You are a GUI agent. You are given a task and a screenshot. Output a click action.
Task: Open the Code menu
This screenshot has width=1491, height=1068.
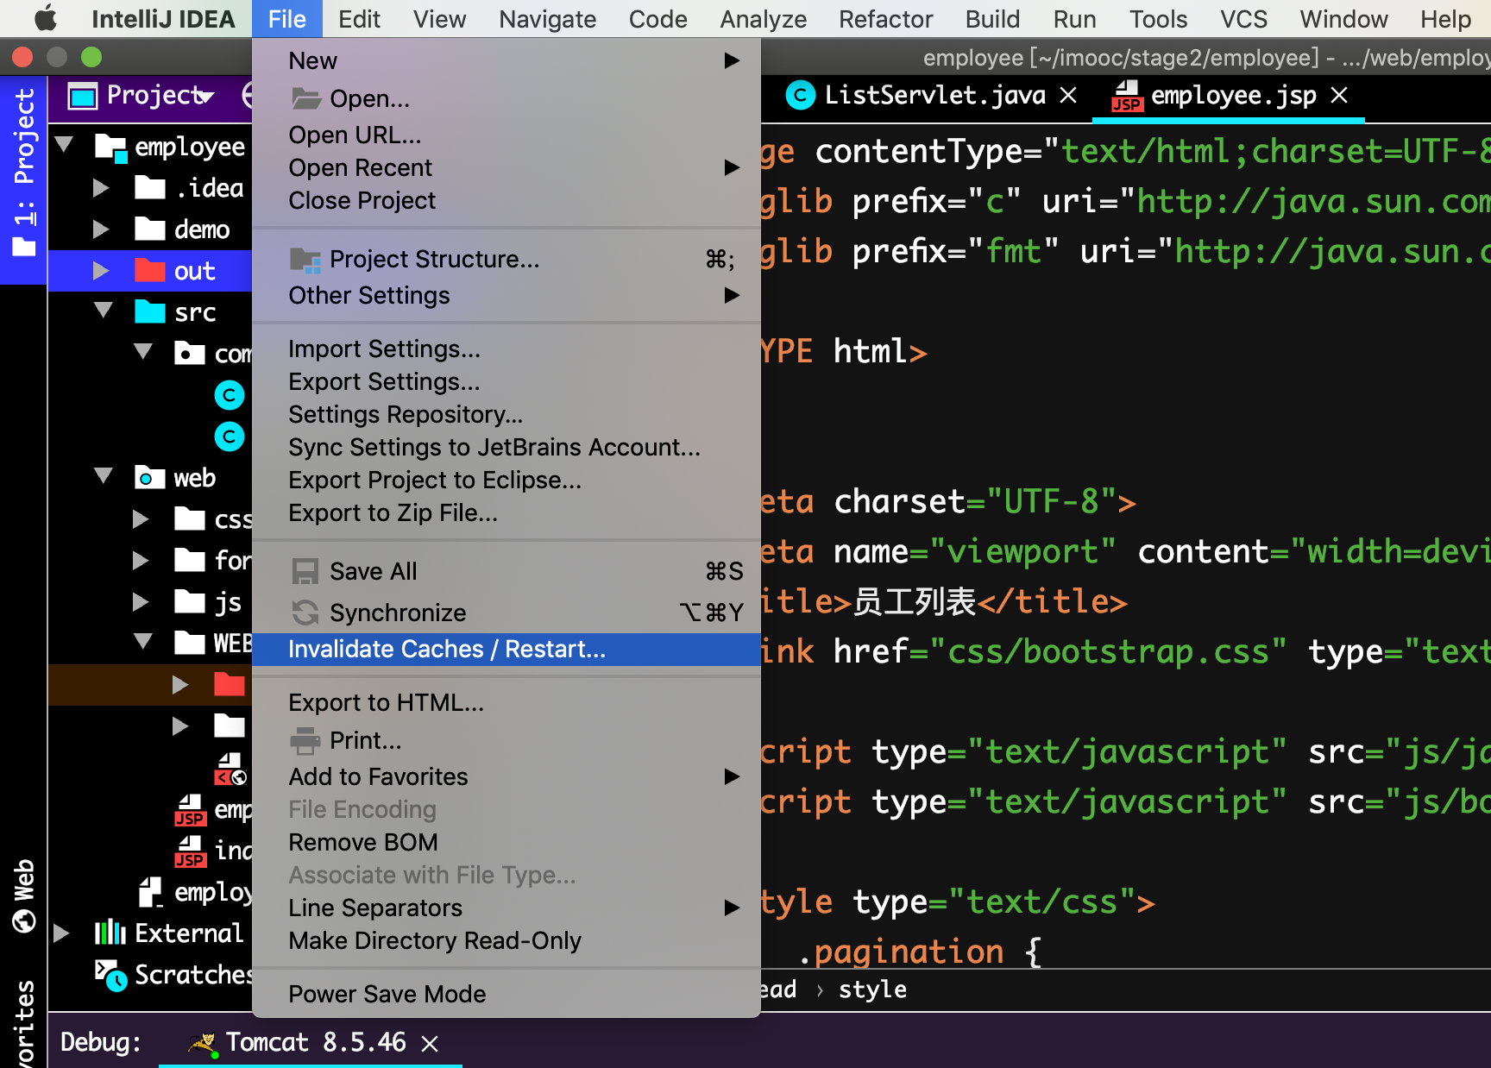(x=657, y=18)
